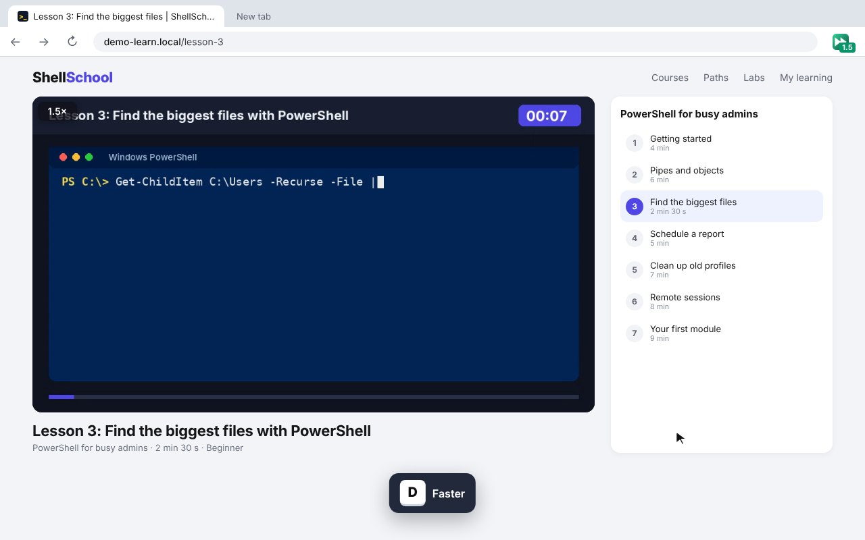Click PowerShell for busy admins heading

[x=689, y=114]
